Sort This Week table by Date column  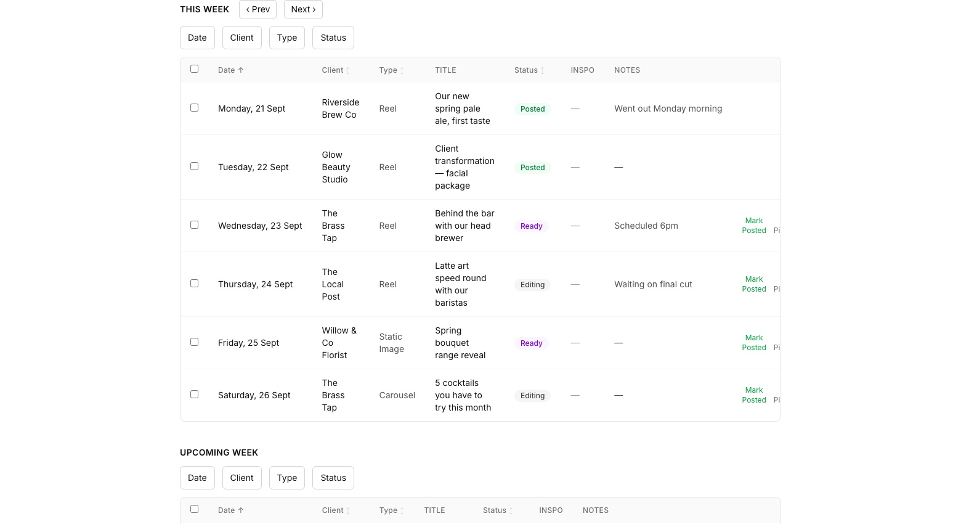click(x=231, y=70)
